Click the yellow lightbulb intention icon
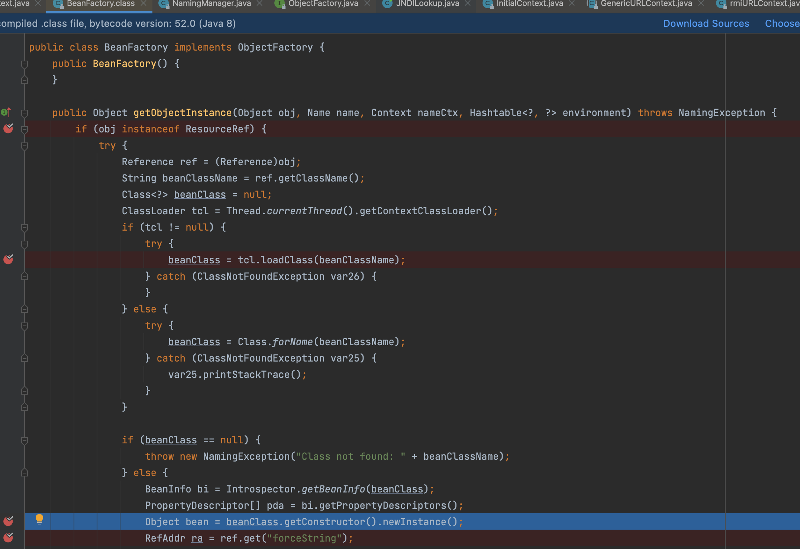 click(x=39, y=519)
